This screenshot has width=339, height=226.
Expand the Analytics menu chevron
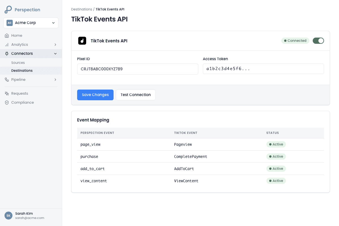(55, 45)
